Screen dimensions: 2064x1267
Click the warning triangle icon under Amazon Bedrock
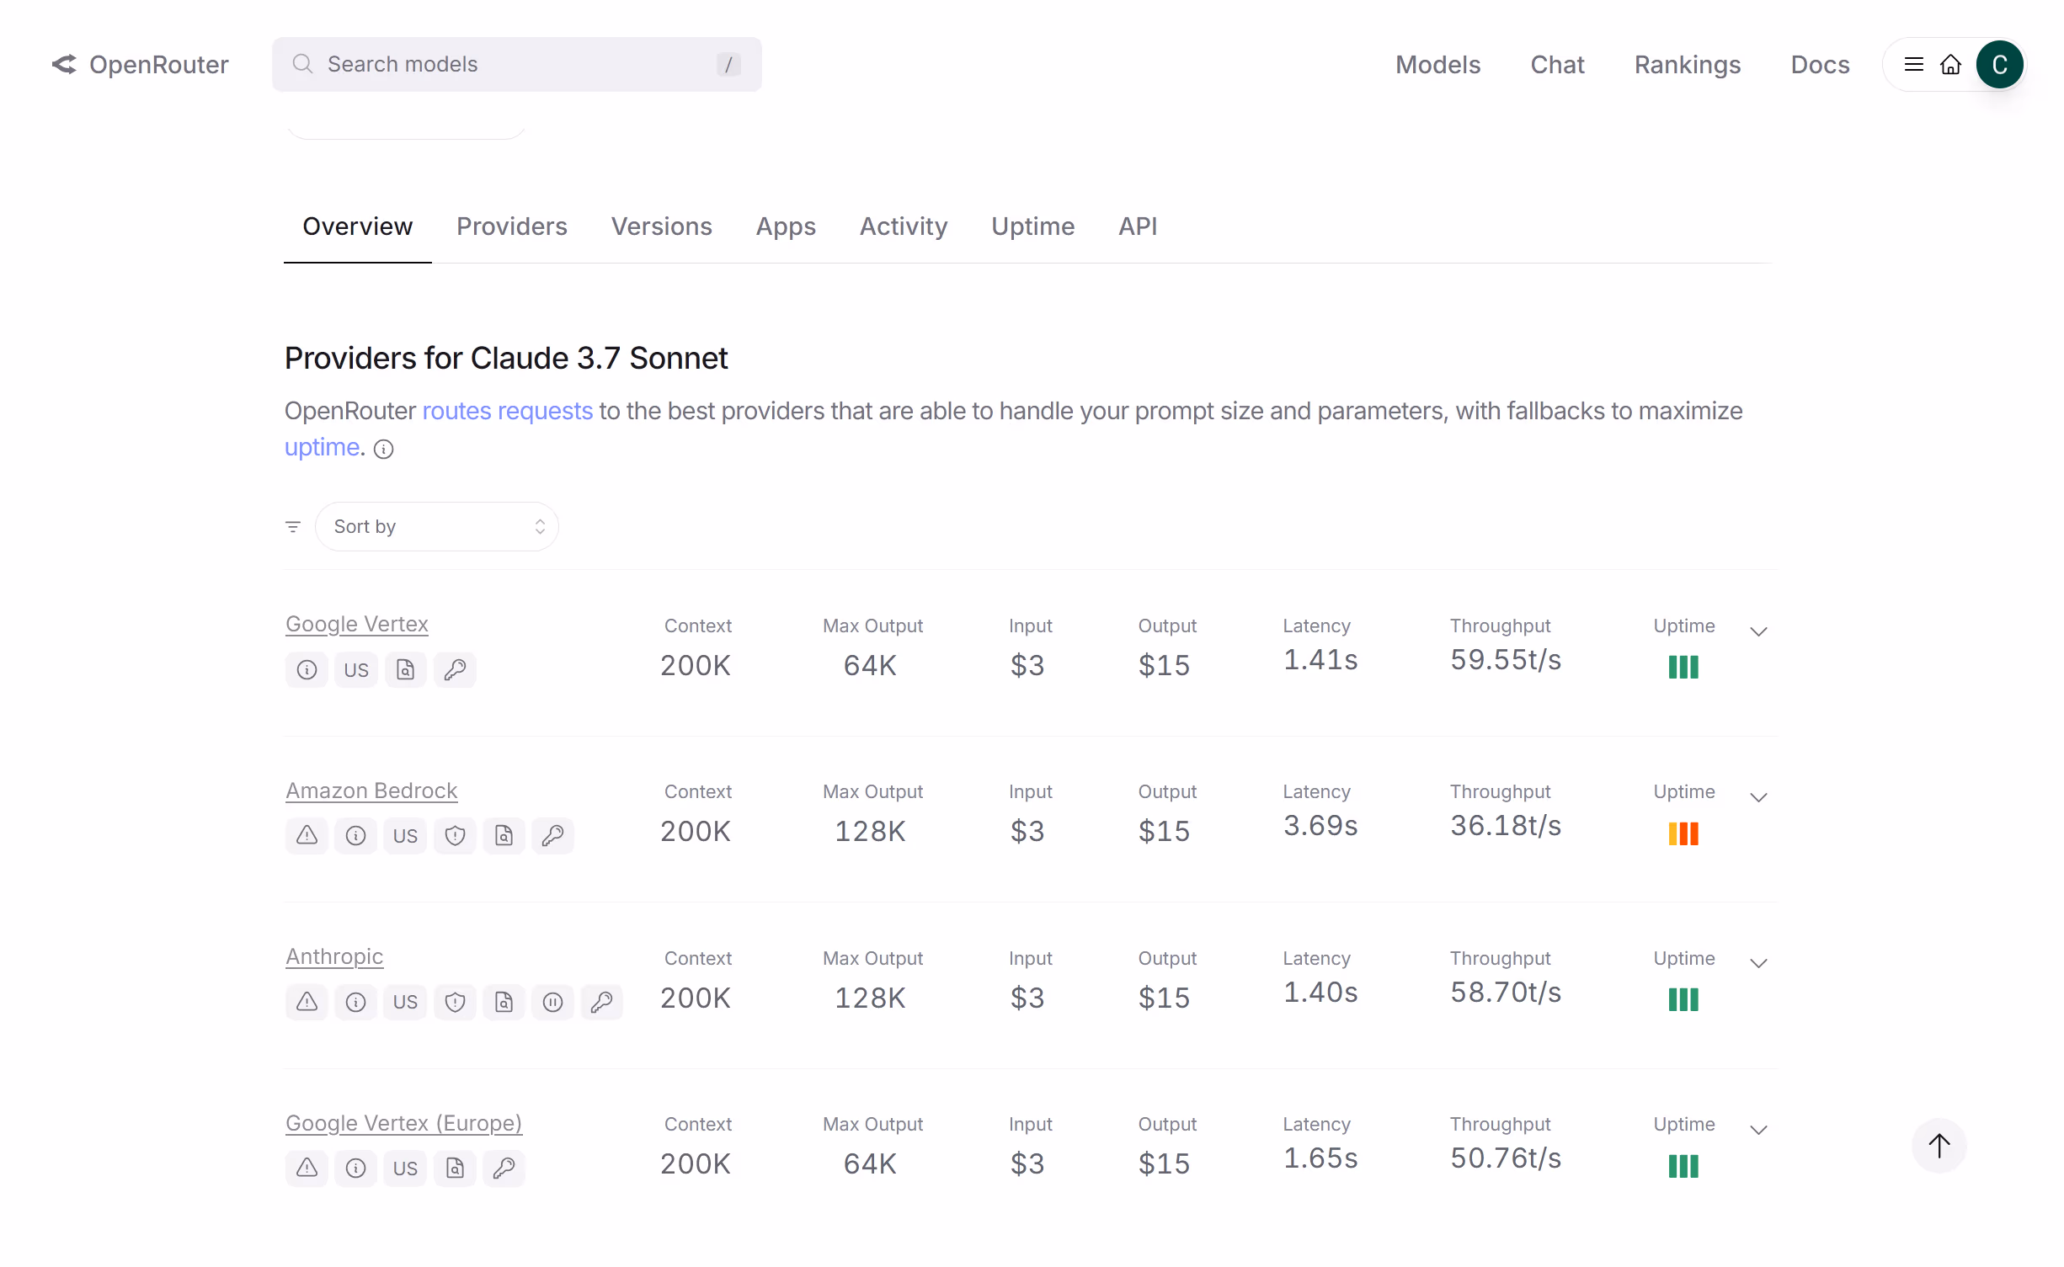tap(307, 836)
